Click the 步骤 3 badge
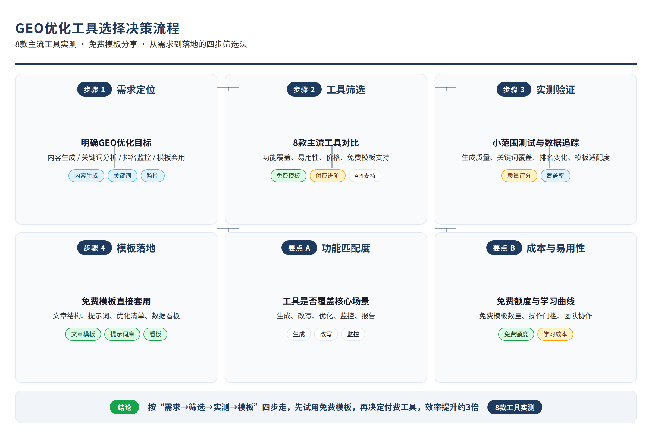 click(514, 90)
